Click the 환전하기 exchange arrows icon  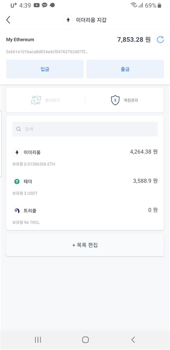36,100
